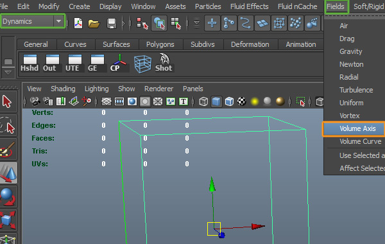Switch to the Subdivs shelf tab
Viewport: 385px width, 244px height.
point(203,44)
